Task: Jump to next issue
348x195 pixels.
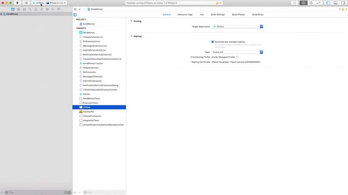Action: tap(346, 10)
